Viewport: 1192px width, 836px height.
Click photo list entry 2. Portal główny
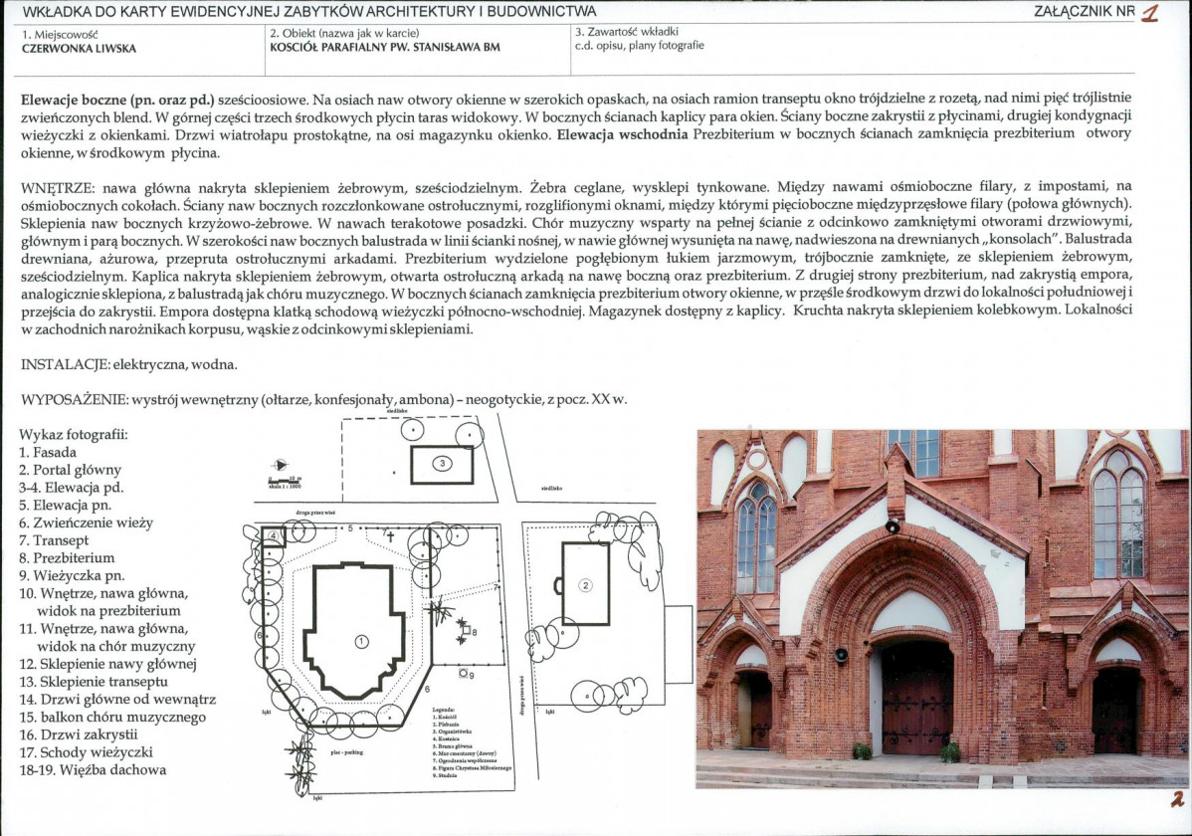click(70, 470)
